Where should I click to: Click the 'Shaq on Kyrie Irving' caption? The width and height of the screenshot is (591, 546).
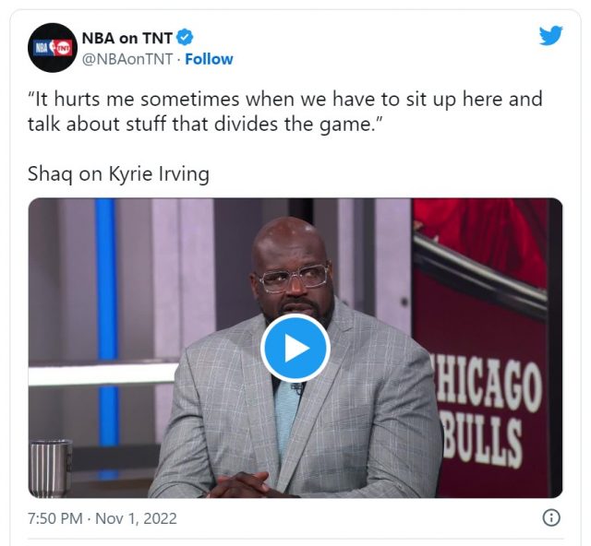pos(118,173)
